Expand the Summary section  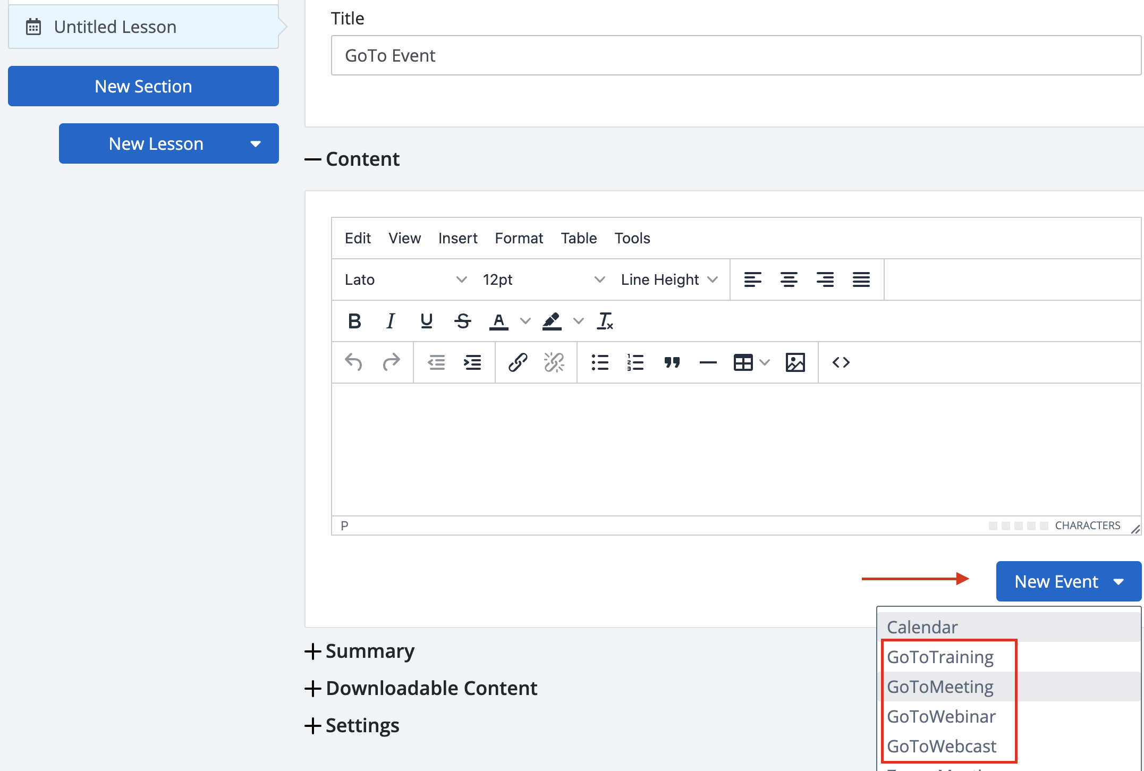pos(360,651)
